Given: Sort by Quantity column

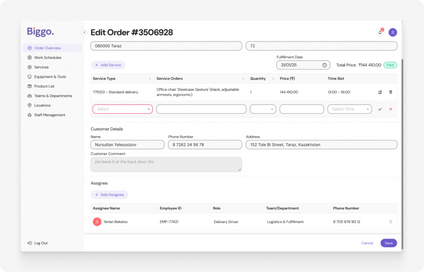Looking at the screenshot, I should click(273, 78).
